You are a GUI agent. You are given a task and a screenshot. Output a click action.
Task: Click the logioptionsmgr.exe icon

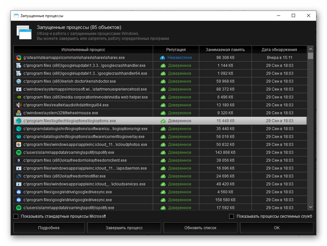(x=19, y=129)
